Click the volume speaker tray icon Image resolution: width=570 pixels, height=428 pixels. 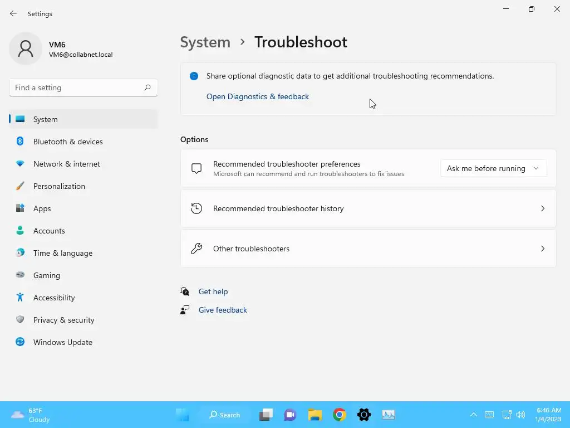[520, 415]
